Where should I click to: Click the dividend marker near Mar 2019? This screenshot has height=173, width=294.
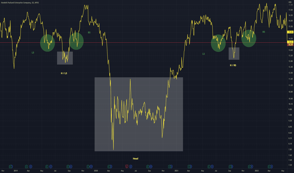coord(31,166)
